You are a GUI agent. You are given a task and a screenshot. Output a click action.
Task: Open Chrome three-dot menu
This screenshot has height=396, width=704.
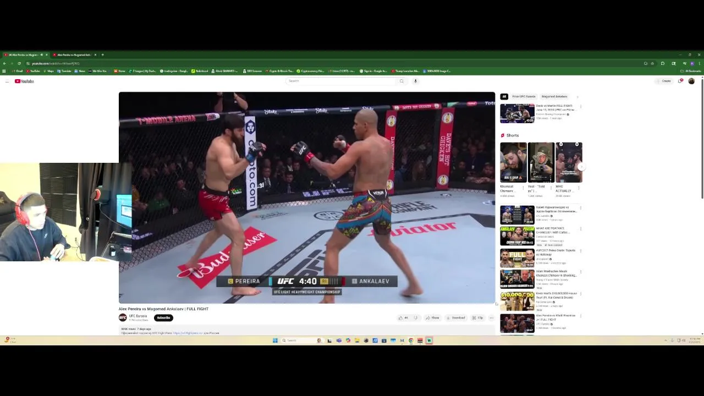tap(700, 63)
